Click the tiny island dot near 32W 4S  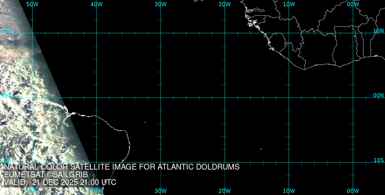click(x=145, y=123)
